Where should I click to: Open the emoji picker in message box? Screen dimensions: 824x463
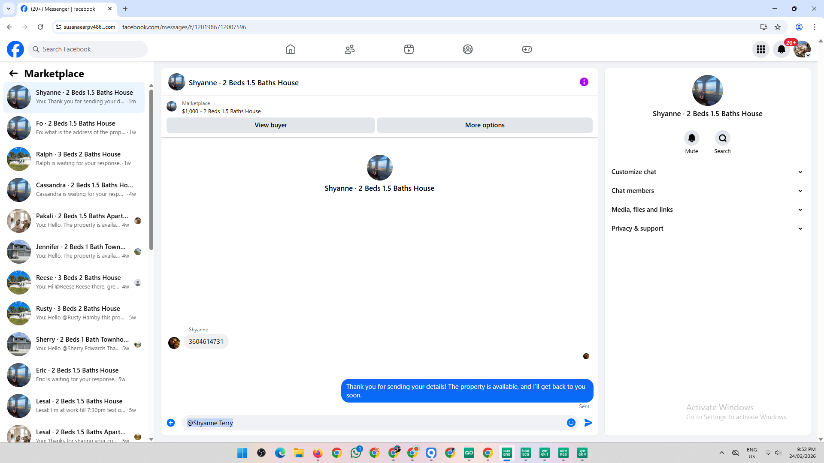coord(571,423)
